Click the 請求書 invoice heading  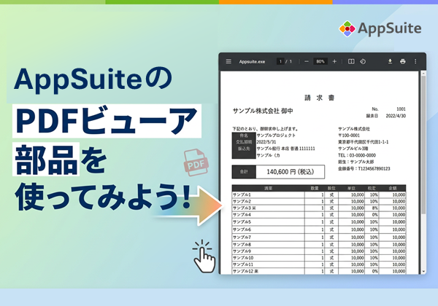pos(319,98)
